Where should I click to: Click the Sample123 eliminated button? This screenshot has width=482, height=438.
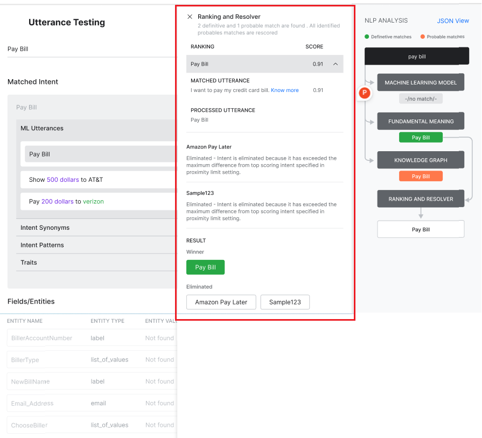[285, 302]
